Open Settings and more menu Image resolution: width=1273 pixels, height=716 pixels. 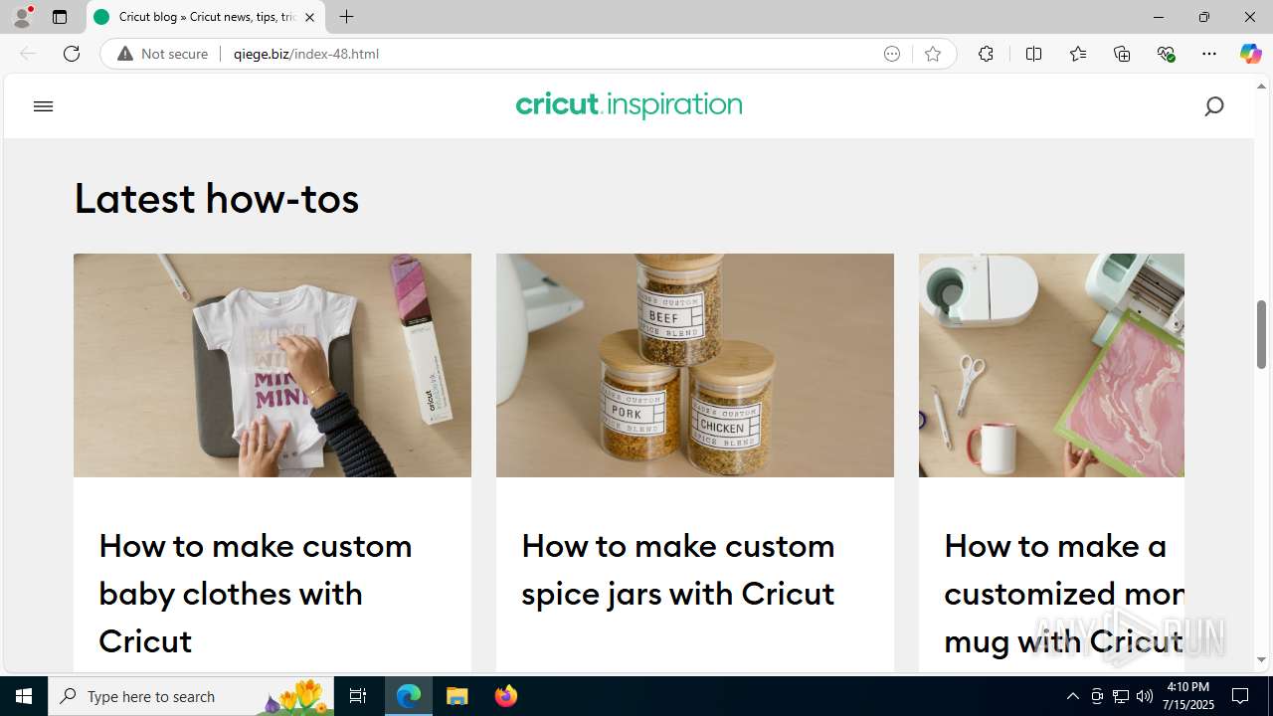(1209, 54)
